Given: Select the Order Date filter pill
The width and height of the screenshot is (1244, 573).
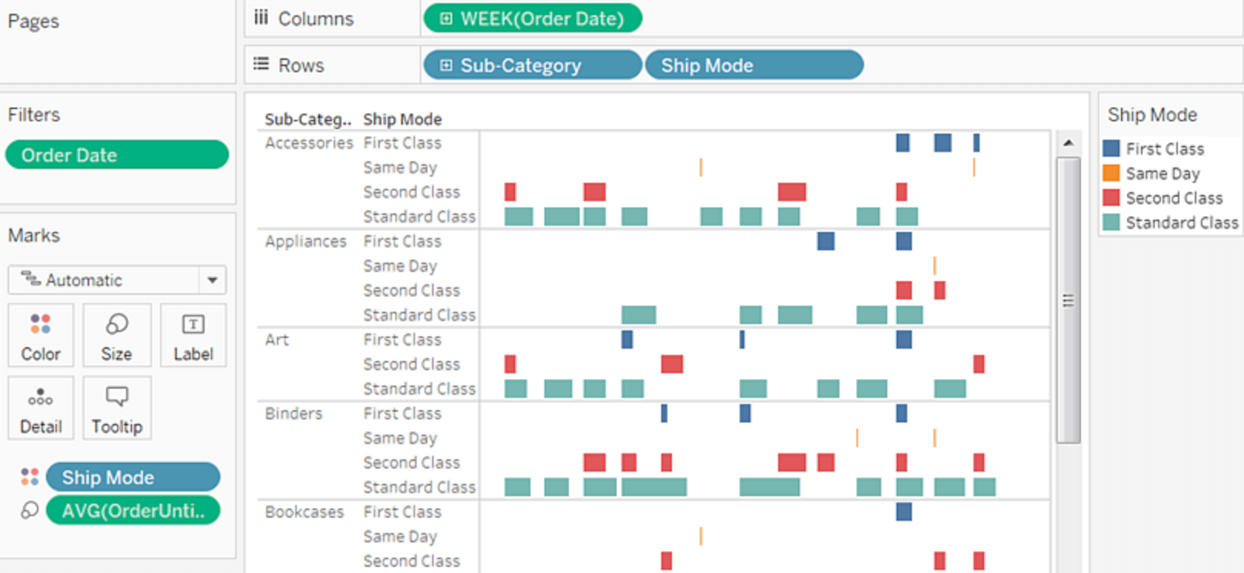Looking at the screenshot, I should [x=117, y=155].
